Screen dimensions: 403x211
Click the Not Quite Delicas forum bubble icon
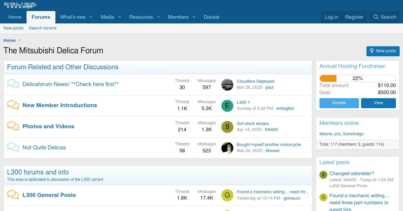[x=13, y=147]
